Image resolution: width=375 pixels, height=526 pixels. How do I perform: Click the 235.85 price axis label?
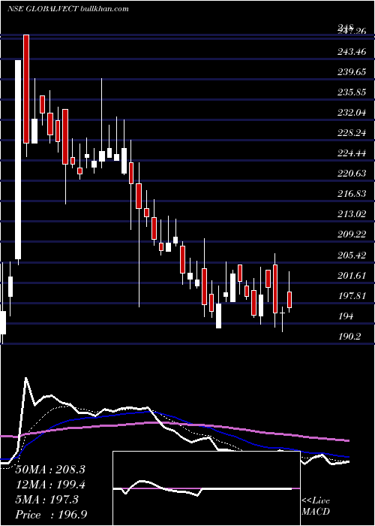coord(352,92)
